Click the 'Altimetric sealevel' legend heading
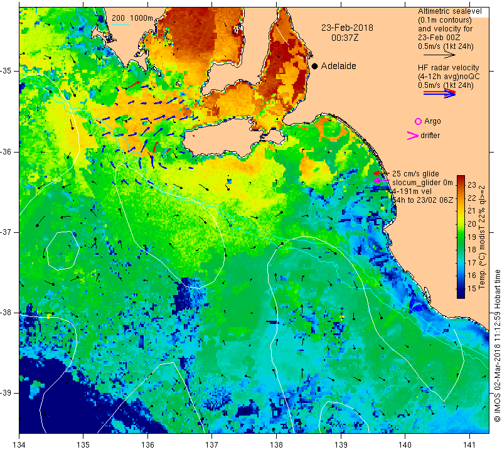The width and height of the screenshot is (502, 452). (449, 11)
